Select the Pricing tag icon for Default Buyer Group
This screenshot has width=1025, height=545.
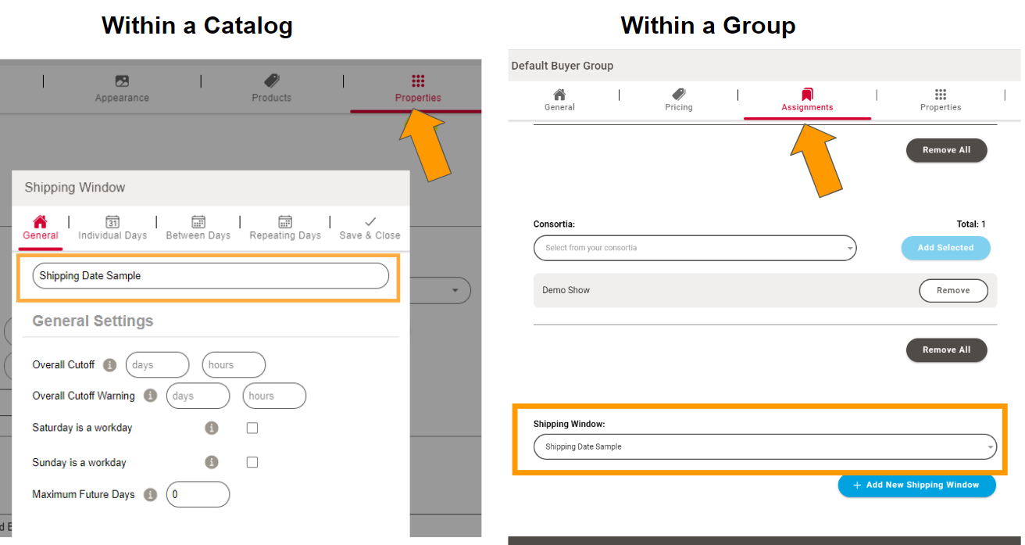tap(678, 94)
